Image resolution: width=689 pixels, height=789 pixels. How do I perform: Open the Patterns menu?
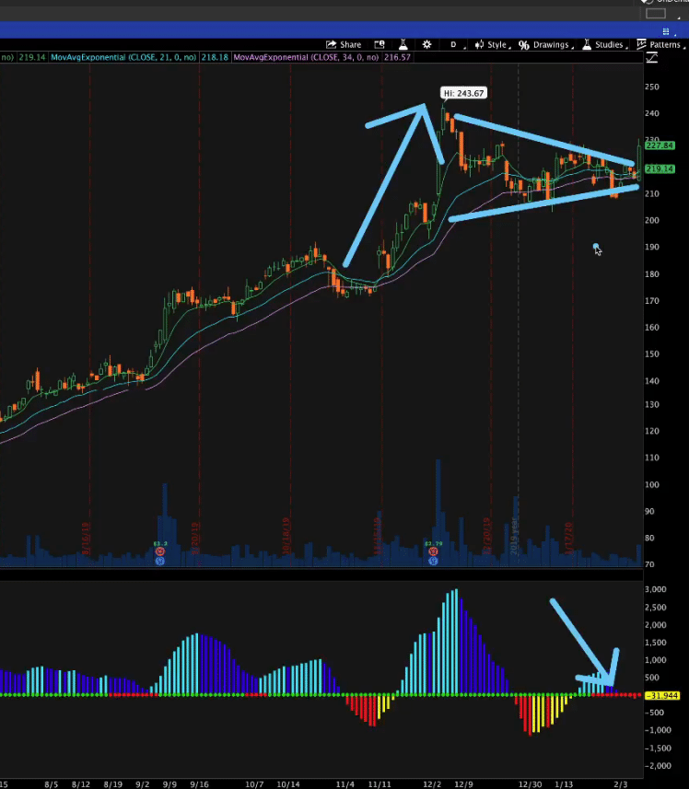[660, 45]
